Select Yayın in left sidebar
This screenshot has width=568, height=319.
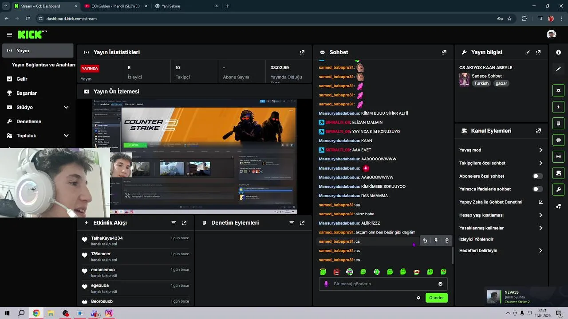point(38,51)
